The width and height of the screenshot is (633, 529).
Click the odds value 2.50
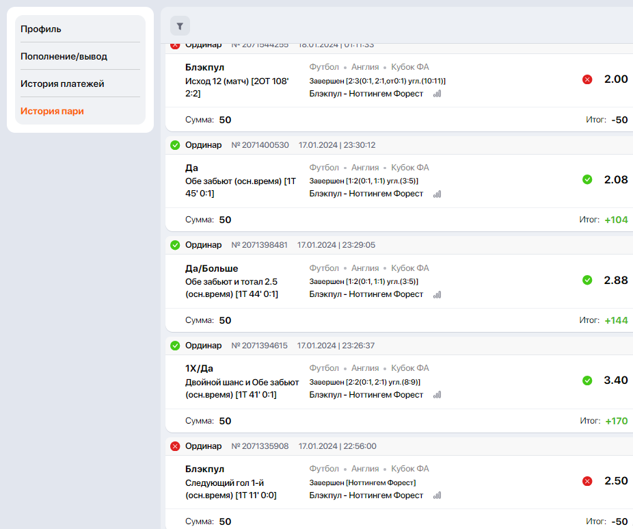(616, 481)
